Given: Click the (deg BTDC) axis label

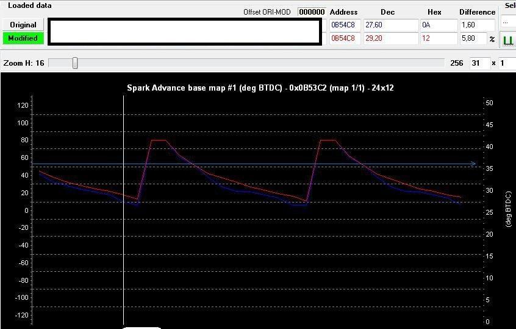Looking at the screenshot, I should 509,209.
